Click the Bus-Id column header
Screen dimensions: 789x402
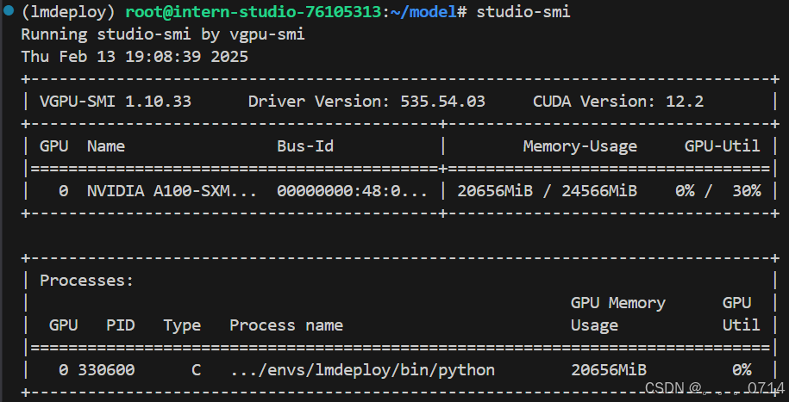305,146
